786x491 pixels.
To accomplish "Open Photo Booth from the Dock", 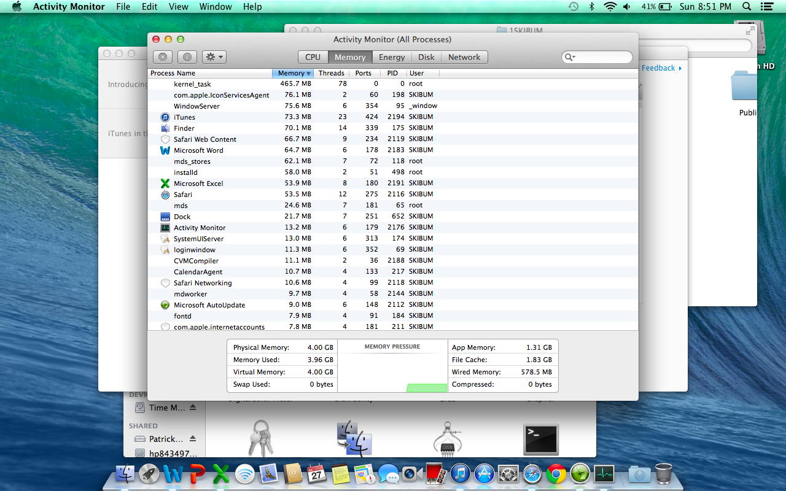I will 437,474.
